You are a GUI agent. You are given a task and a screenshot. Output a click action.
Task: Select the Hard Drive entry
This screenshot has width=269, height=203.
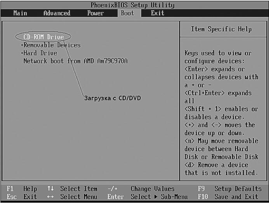(40, 53)
